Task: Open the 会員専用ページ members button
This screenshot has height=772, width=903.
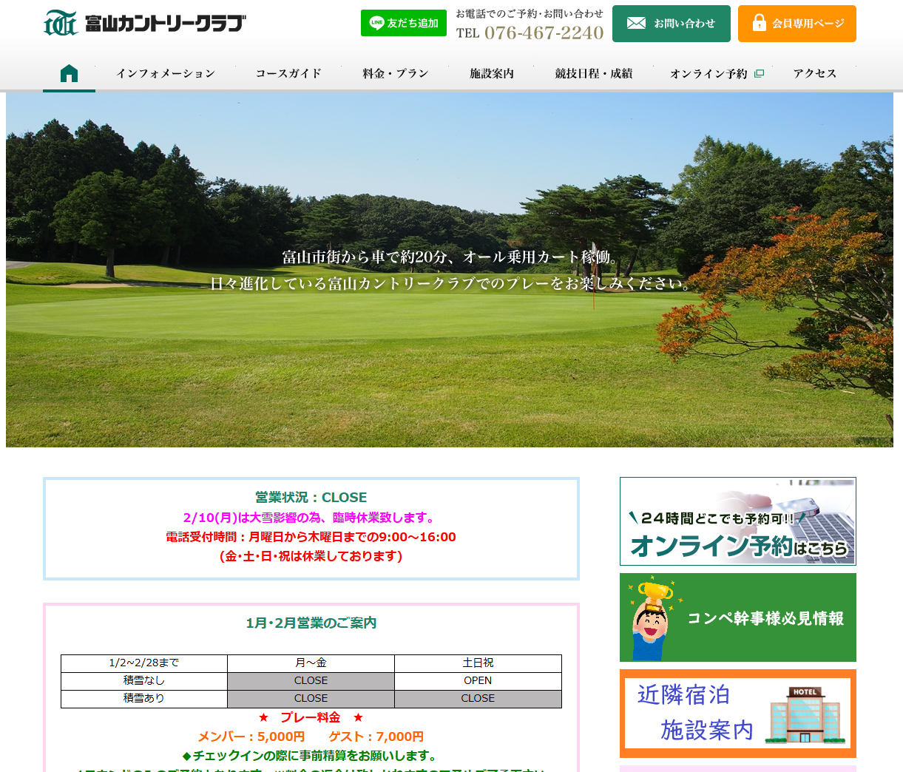Action: click(797, 24)
